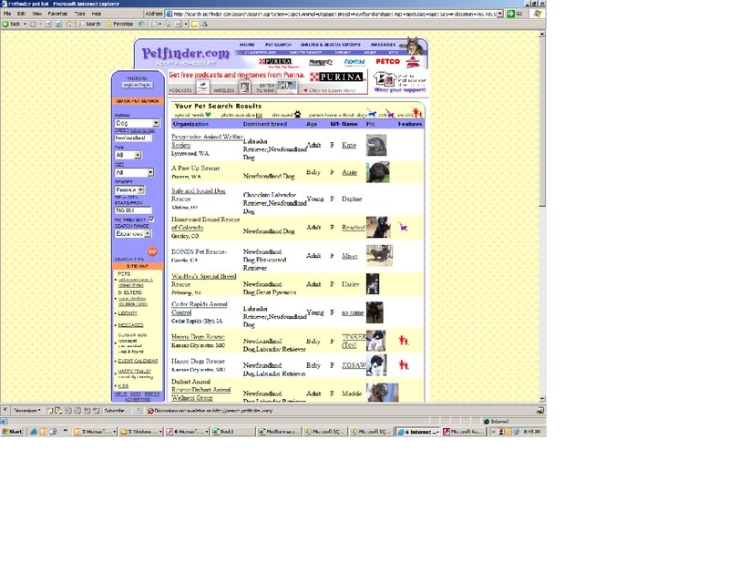Click the Frontline sponsor logo

355,61
